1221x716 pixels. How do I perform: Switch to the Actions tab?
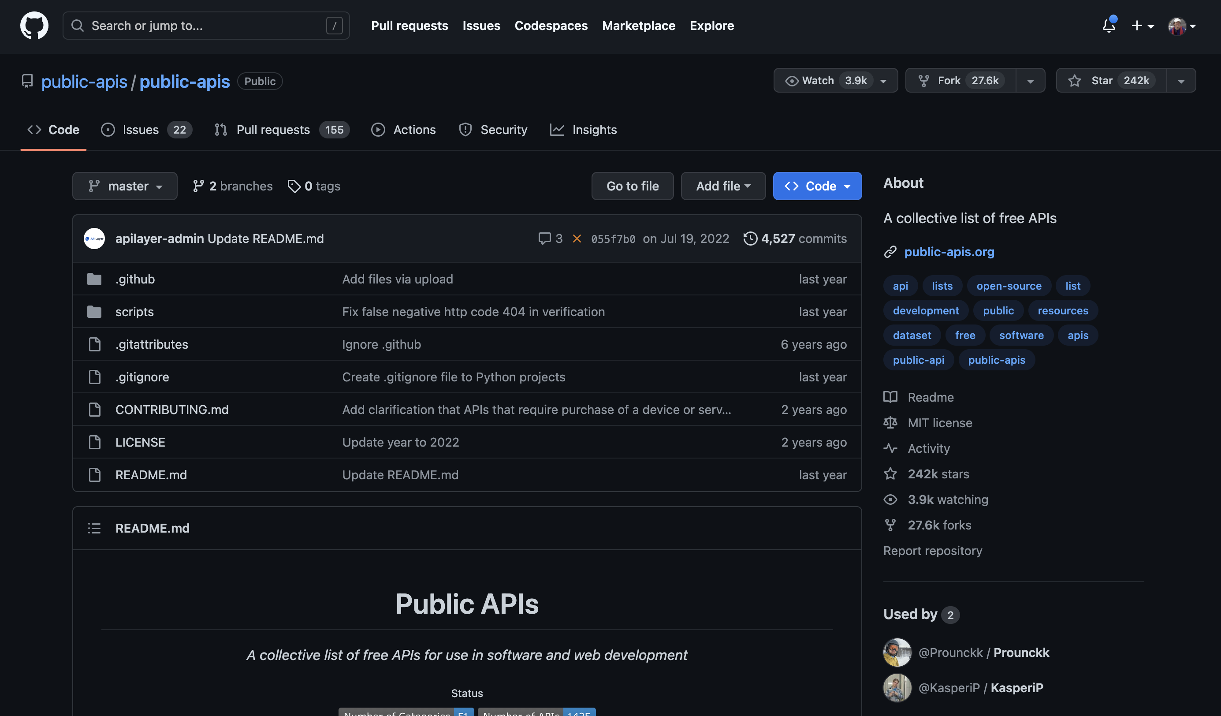pyautogui.click(x=404, y=130)
